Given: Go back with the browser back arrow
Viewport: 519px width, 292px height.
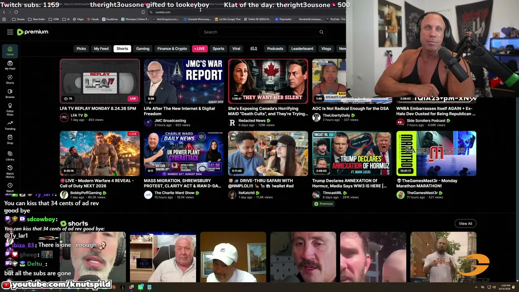Looking at the screenshot, I should 4,12.
